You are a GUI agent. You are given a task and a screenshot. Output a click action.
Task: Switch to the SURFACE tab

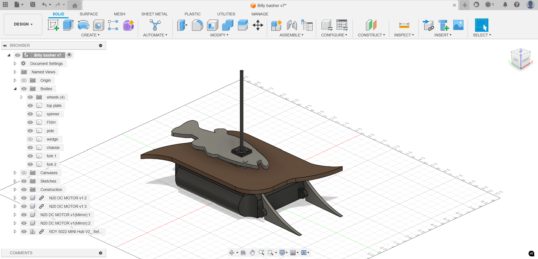(x=89, y=14)
